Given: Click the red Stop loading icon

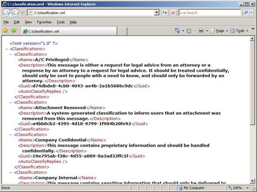Looking at the screenshot, I should [x=173, y=12].
